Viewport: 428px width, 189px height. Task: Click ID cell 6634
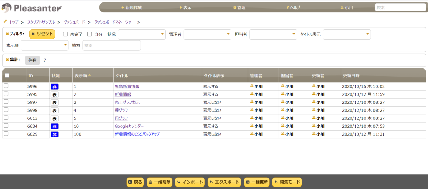pos(32,126)
